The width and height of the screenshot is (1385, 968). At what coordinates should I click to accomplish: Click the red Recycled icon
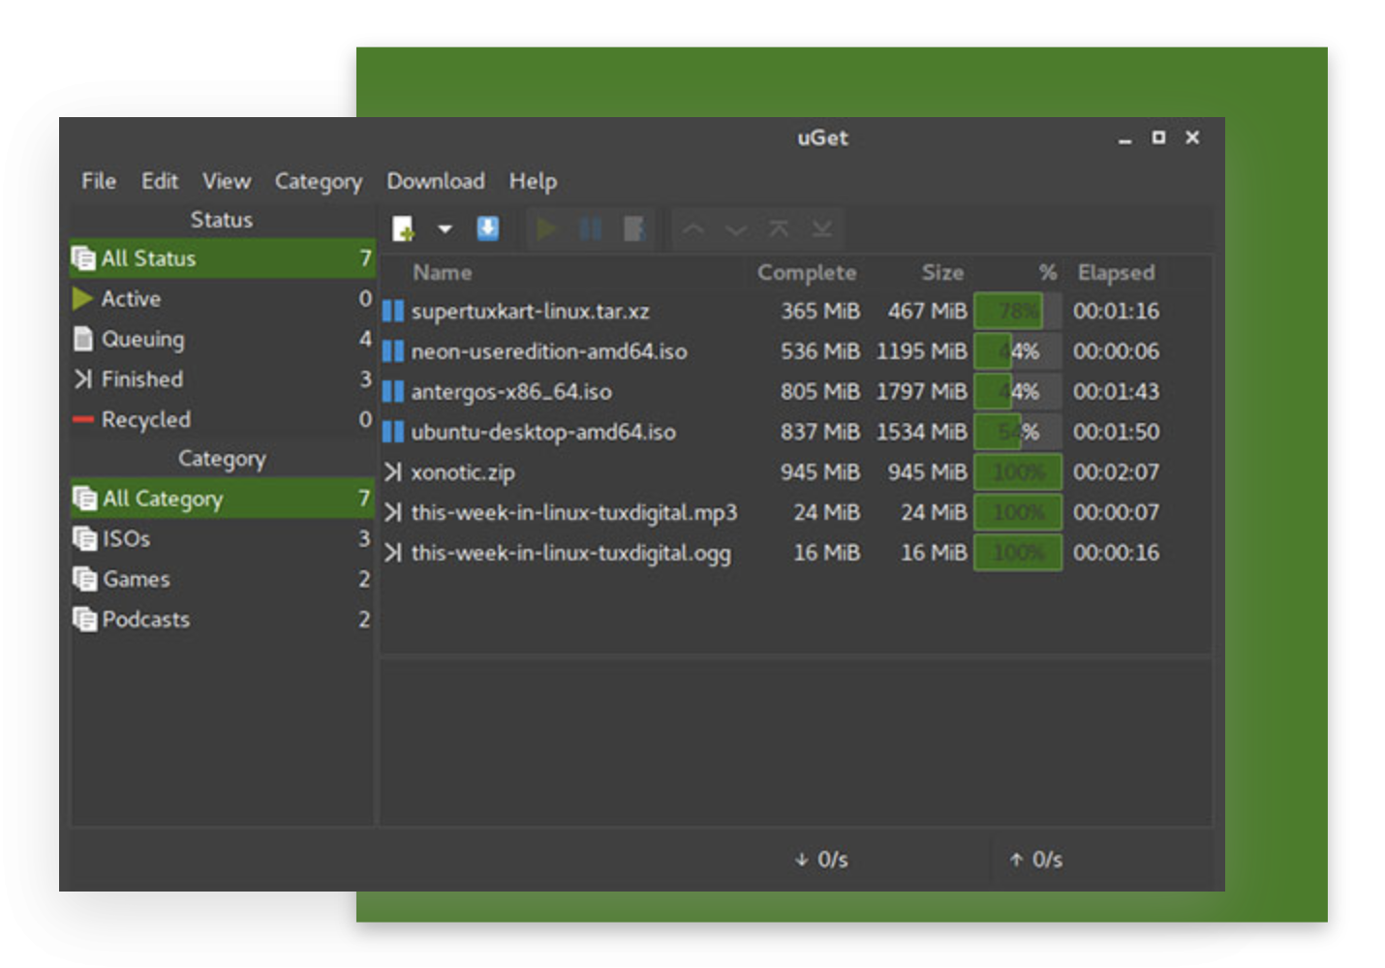pos(83,419)
